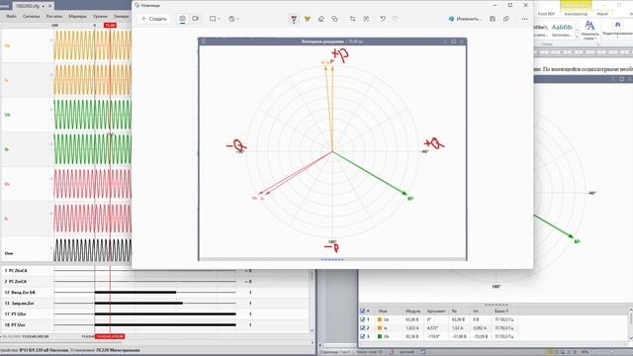Click the Re column header in vector table
Screen dimensions: 633x356
tap(454, 311)
